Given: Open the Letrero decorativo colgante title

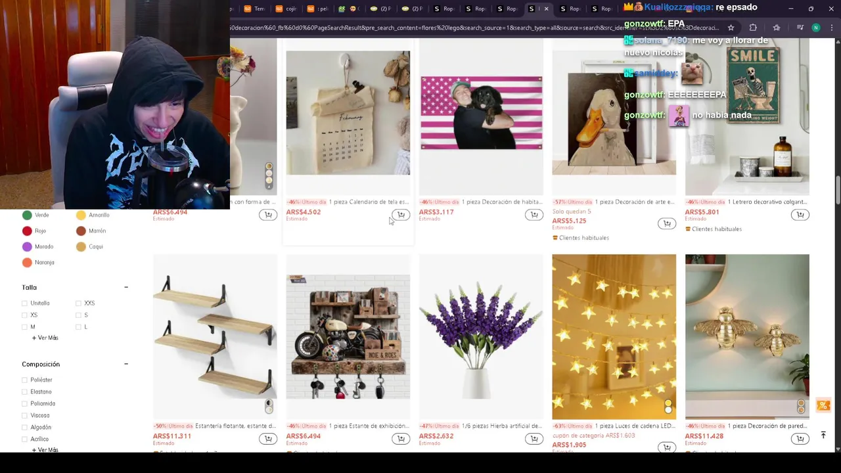Looking at the screenshot, I should tap(768, 202).
